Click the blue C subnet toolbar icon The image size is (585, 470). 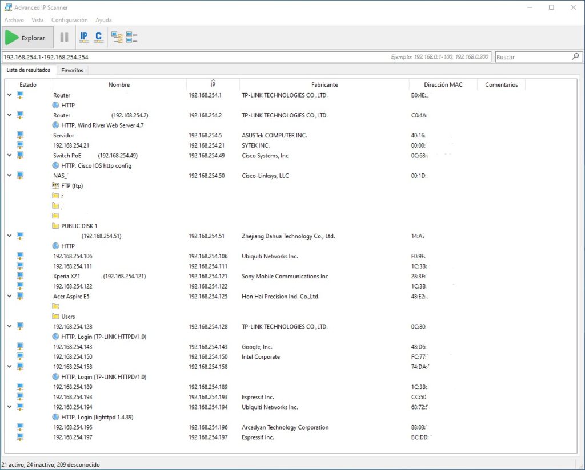click(x=98, y=37)
